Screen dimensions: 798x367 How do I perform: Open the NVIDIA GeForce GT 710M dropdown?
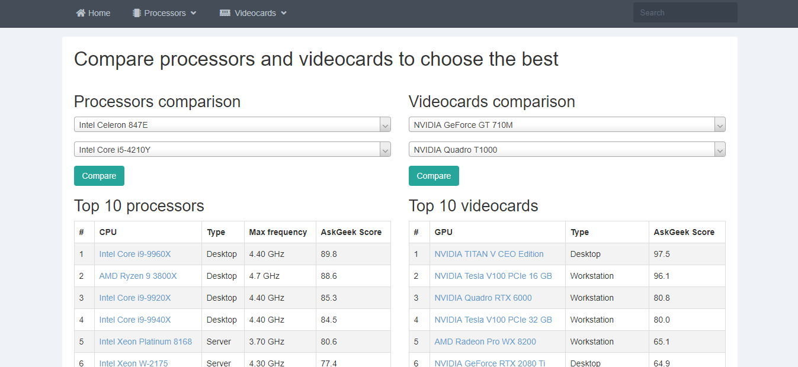point(567,125)
